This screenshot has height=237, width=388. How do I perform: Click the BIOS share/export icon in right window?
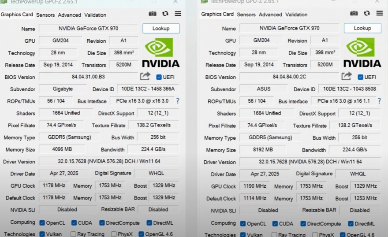[x=347, y=76]
